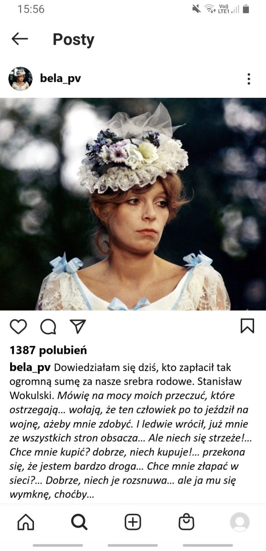
Task: Open comments with the speech bubble icon
Action: [x=48, y=326]
